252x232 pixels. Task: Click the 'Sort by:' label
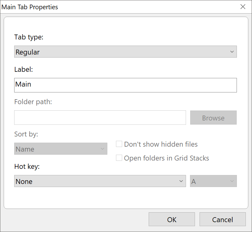[26, 134]
